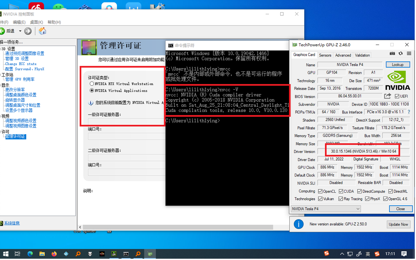The image size is (416, 260).
Task: Open 帮助(H) menu
Action: tap(54, 22)
